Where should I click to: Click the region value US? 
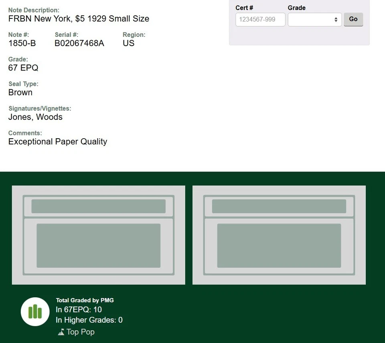(x=128, y=43)
